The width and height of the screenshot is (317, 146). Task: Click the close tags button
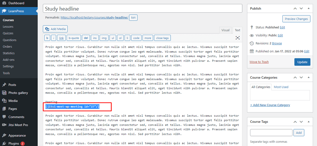point(162,38)
